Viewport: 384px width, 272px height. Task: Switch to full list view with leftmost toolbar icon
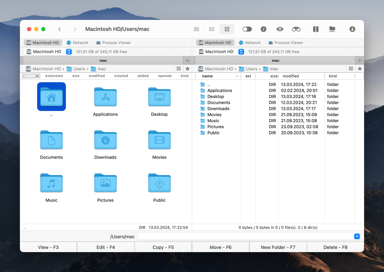pos(196,29)
